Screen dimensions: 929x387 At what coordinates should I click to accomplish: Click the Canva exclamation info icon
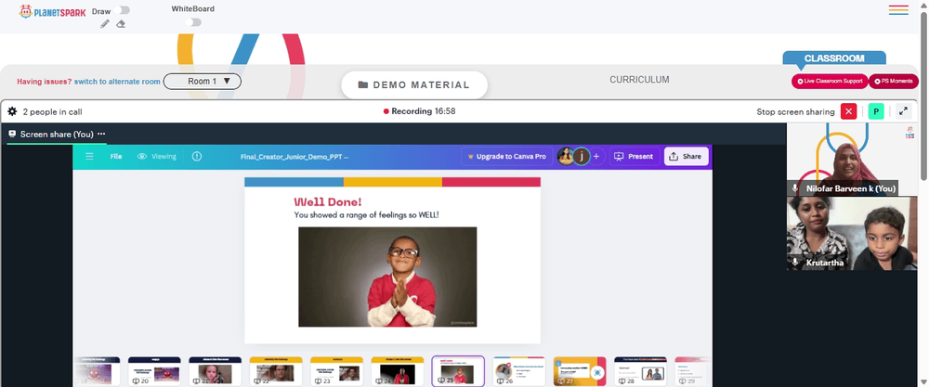[197, 156]
